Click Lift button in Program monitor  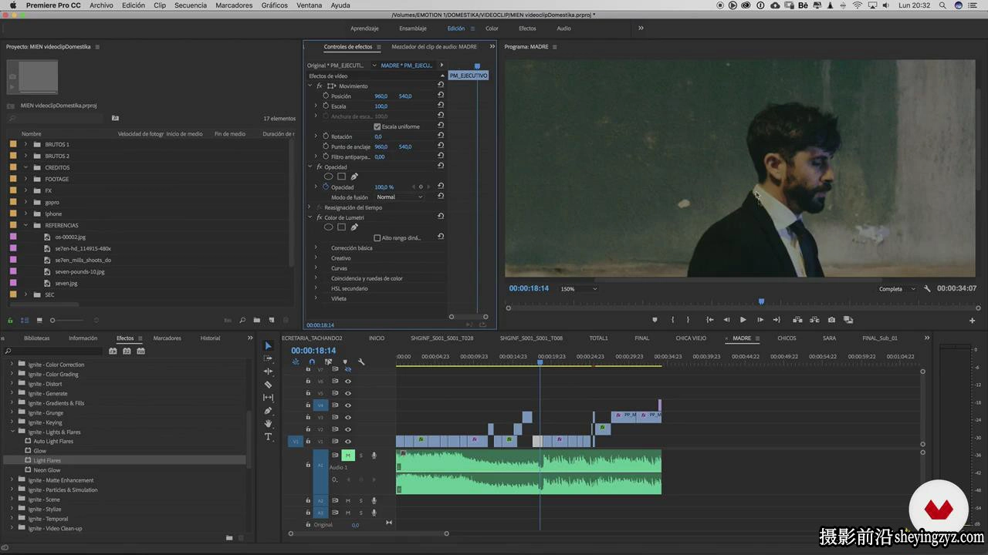(x=797, y=320)
